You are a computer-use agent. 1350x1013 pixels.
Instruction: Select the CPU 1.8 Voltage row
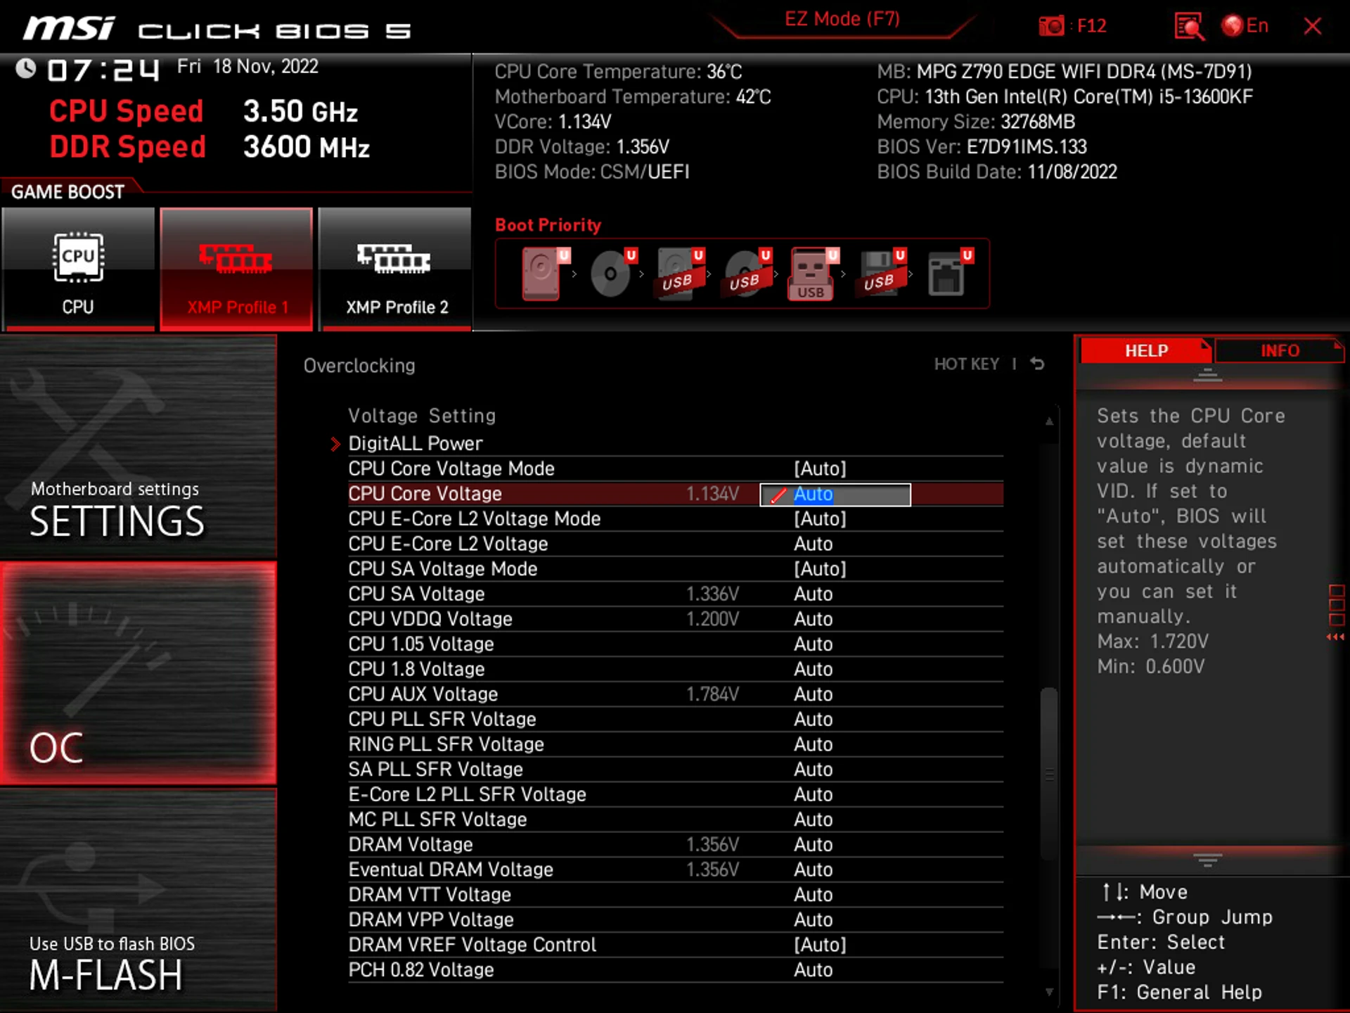click(x=675, y=669)
